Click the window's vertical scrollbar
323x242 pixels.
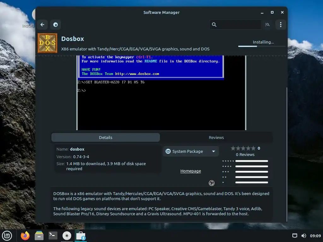click(287, 154)
